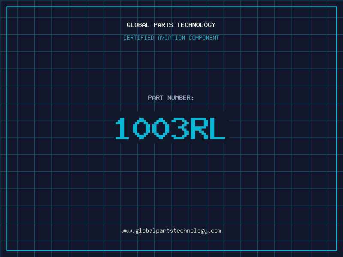Select the GLOBAL PARTS-TECHNOLOGY heading

pyautogui.click(x=171, y=25)
